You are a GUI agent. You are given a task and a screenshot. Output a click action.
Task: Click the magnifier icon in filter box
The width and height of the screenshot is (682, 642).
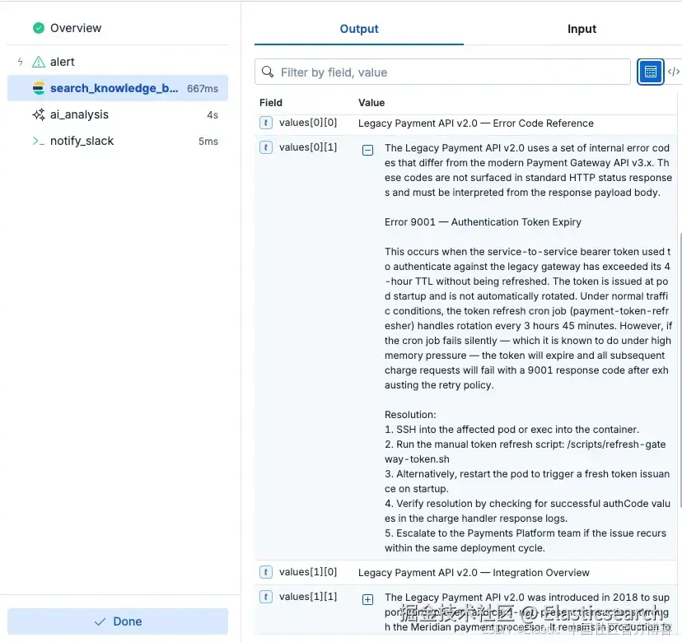point(268,72)
